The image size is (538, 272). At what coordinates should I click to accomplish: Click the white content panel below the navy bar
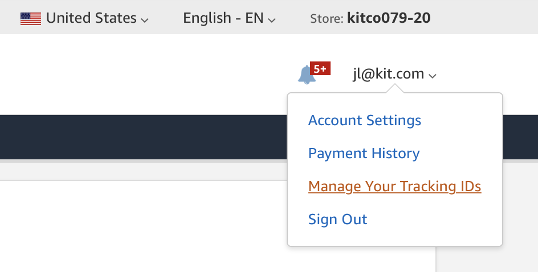pos(142,228)
